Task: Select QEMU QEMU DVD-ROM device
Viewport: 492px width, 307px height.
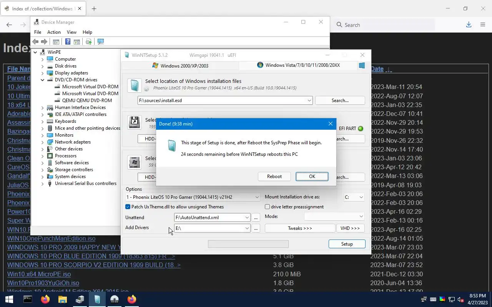Action: (87, 101)
